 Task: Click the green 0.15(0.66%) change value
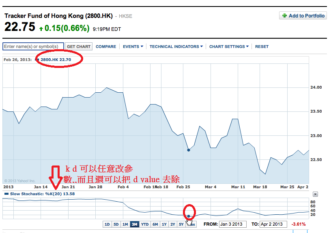point(67,28)
